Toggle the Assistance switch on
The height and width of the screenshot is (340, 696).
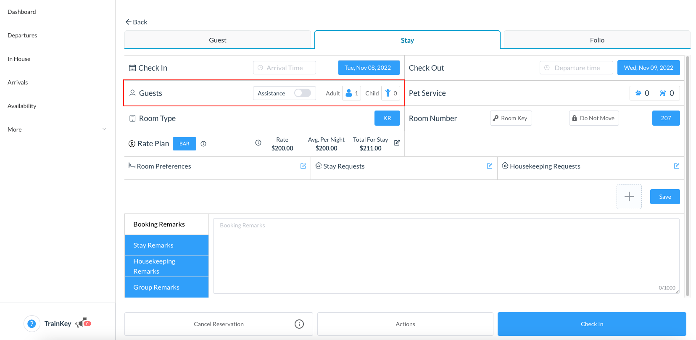[x=302, y=93]
